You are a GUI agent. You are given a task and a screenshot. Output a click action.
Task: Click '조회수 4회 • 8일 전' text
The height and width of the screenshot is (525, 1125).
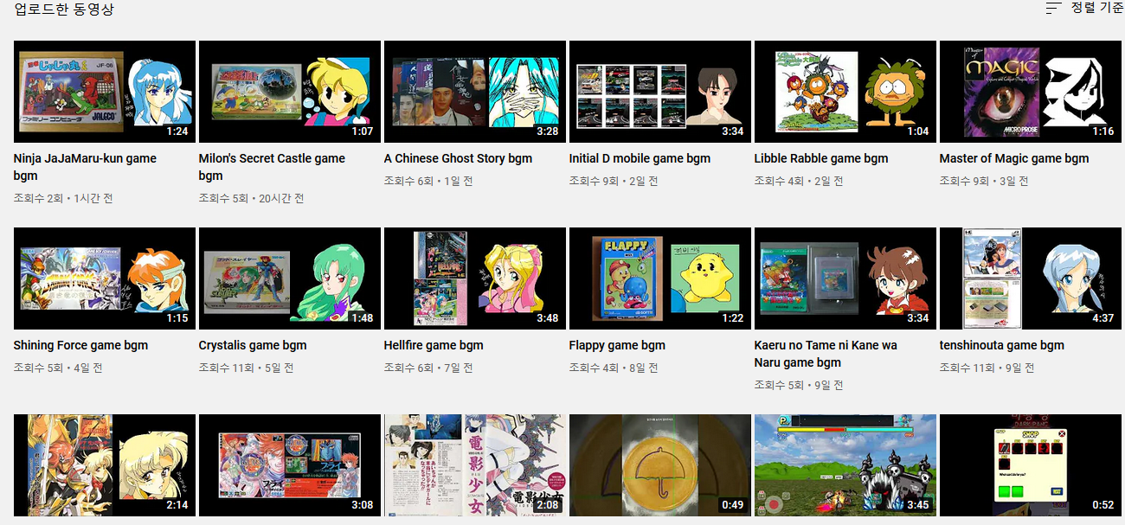pos(614,368)
